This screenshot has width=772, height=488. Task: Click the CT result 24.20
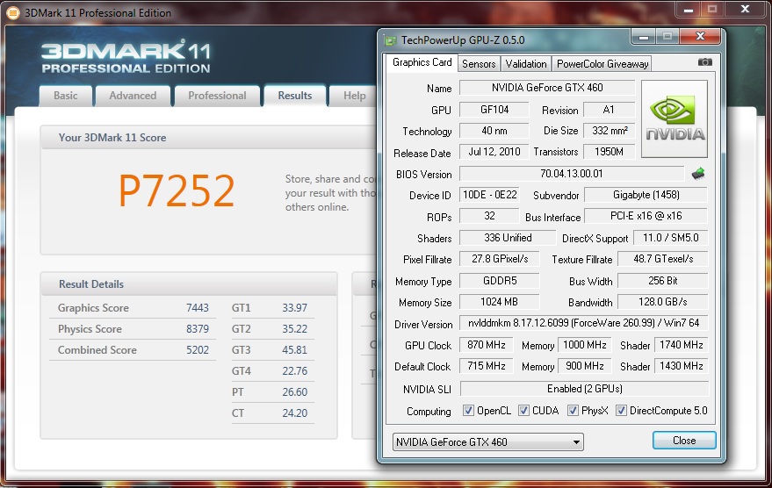click(294, 413)
